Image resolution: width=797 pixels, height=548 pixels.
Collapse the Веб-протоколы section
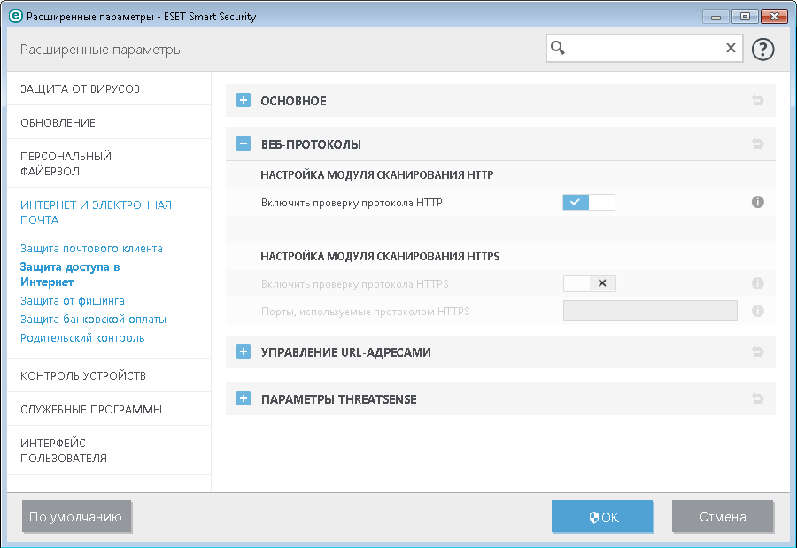244,143
